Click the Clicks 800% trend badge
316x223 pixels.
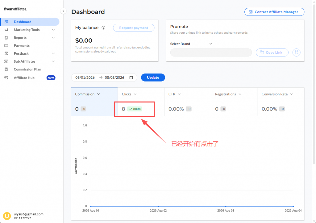[x=135, y=109]
